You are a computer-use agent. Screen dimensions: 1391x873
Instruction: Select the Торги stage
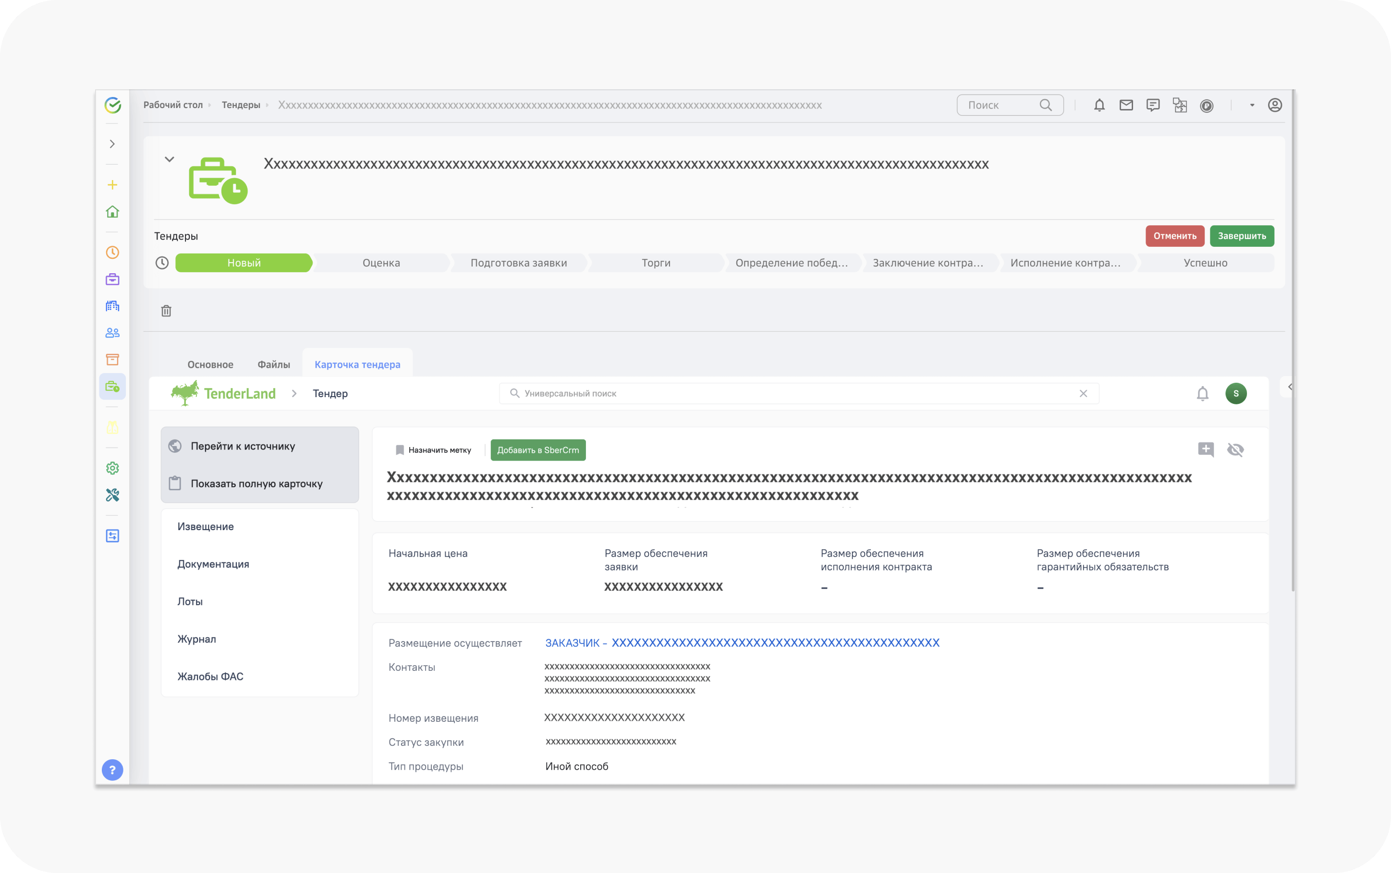(x=656, y=263)
